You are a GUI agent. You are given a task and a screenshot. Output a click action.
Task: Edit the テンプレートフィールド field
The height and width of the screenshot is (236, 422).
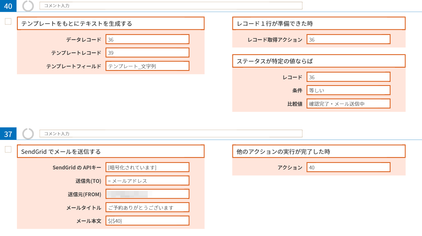click(147, 66)
